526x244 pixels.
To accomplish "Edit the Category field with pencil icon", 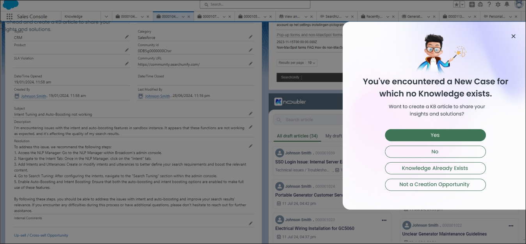I will pyautogui.click(x=251, y=37).
